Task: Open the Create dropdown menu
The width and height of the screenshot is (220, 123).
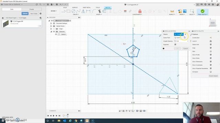Action: [76, 14]
